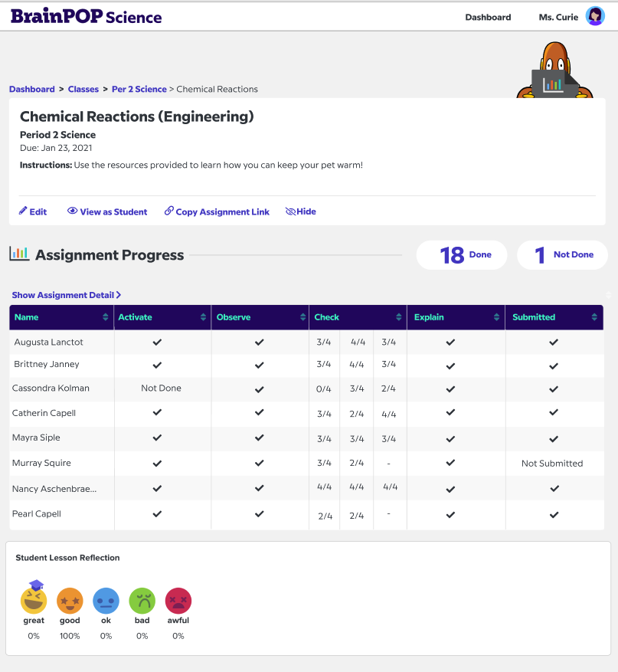The width and height of the screenshot is (618, 672).
Task: Click Cassondra Kolman's Not Done Activate cell
Action: pos(161,388)
